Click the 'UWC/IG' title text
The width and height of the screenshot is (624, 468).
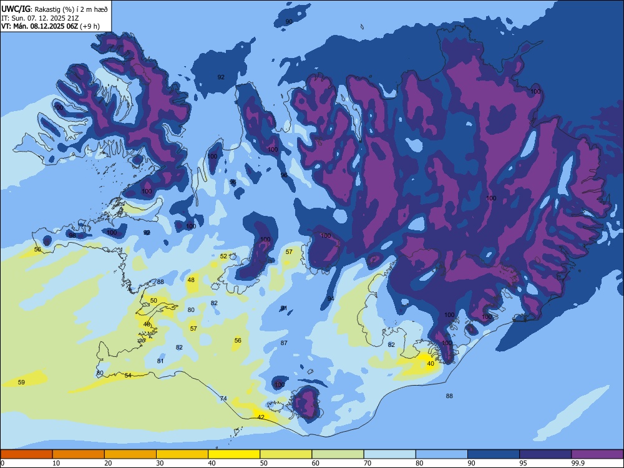point(16,9)
